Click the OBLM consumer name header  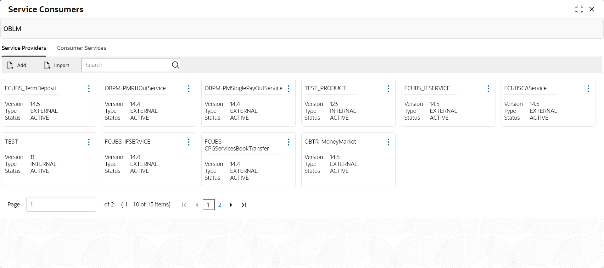click(x=12, y=29)
